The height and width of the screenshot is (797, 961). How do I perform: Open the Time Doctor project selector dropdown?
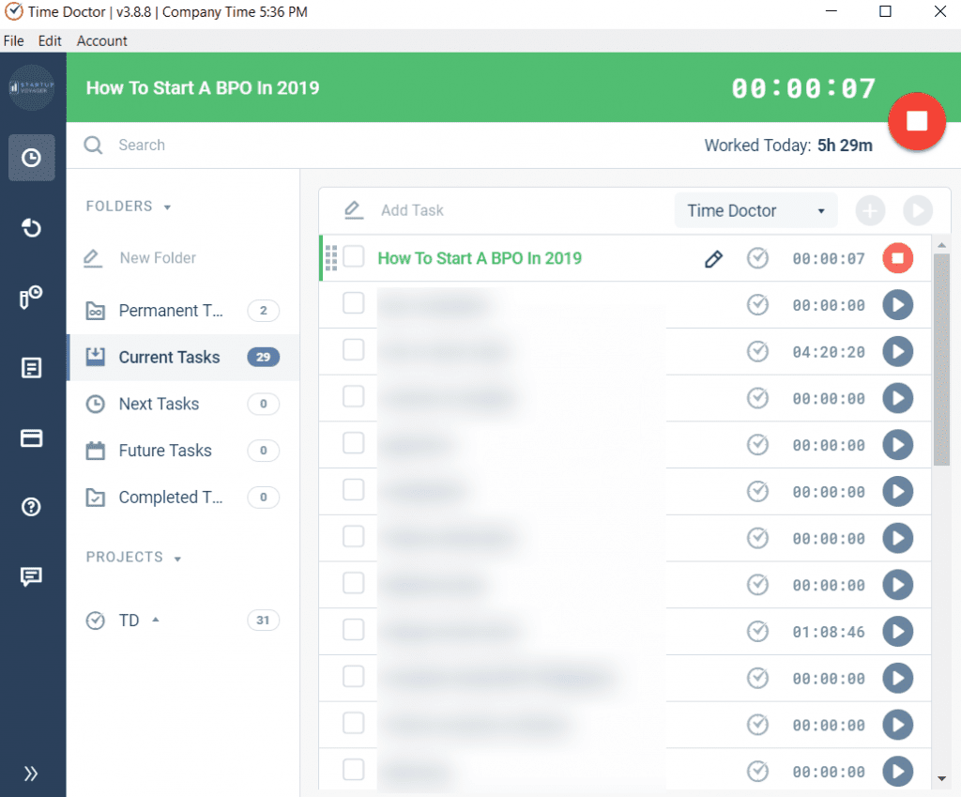click(755, 210)
